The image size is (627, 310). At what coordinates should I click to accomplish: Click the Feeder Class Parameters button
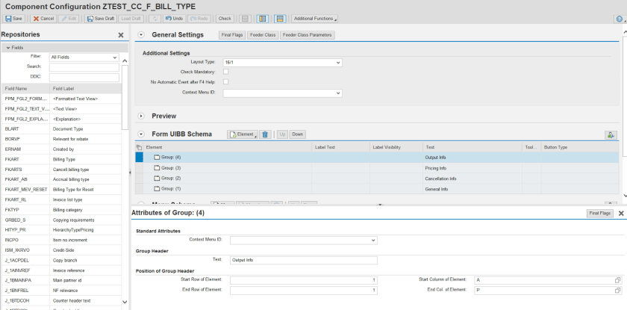(307, 35)
